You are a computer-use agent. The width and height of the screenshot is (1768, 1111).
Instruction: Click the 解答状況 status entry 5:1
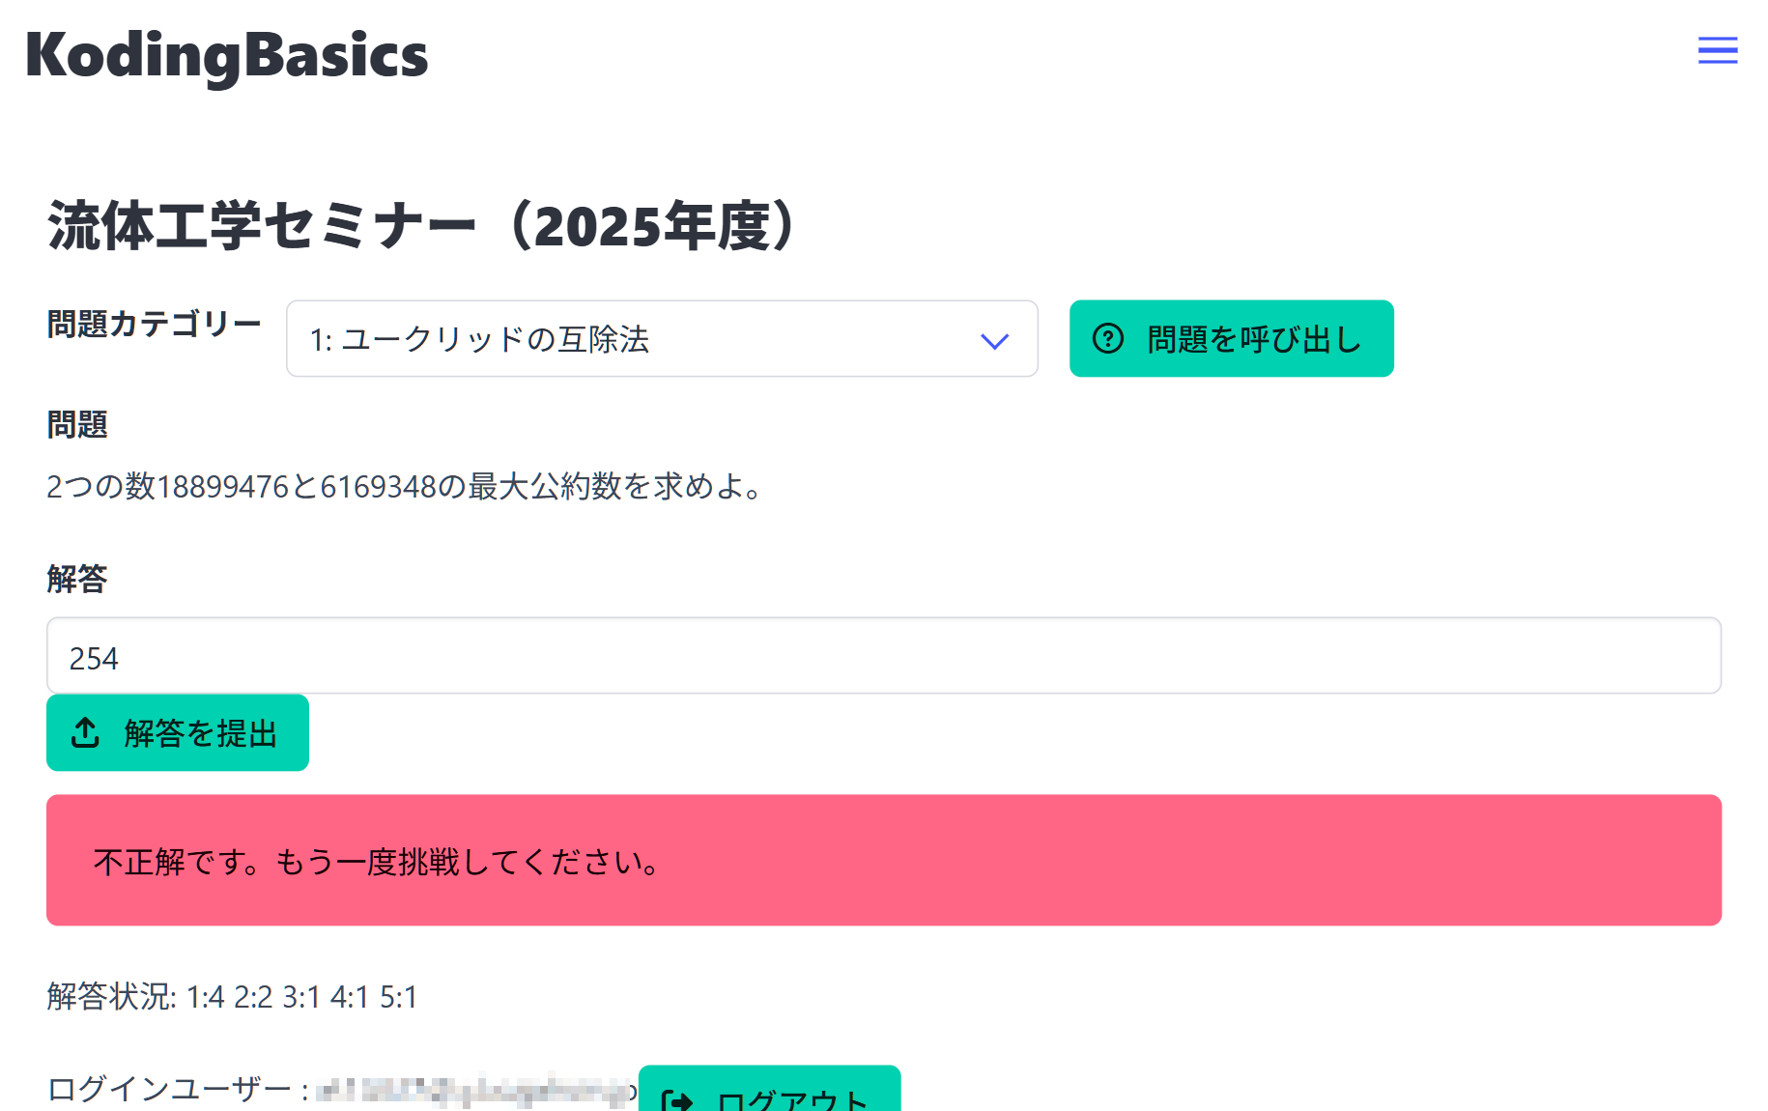point(400,996)
